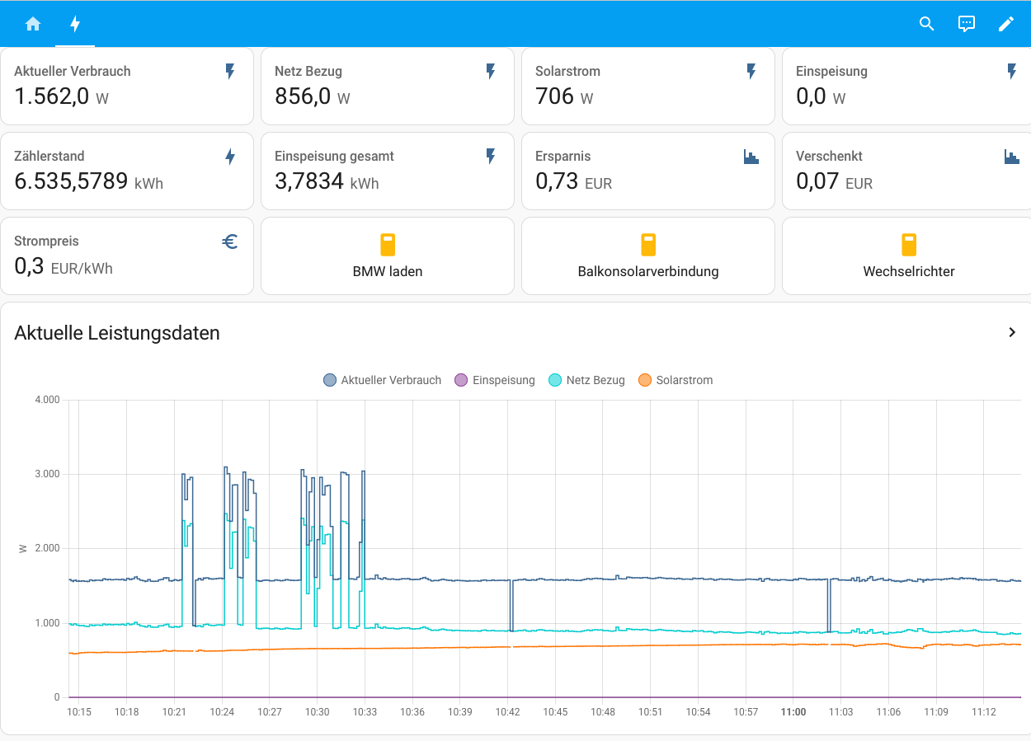Hide the Netz Bezug series in legend
1031x741 pixels.
[x=587, y=380]
